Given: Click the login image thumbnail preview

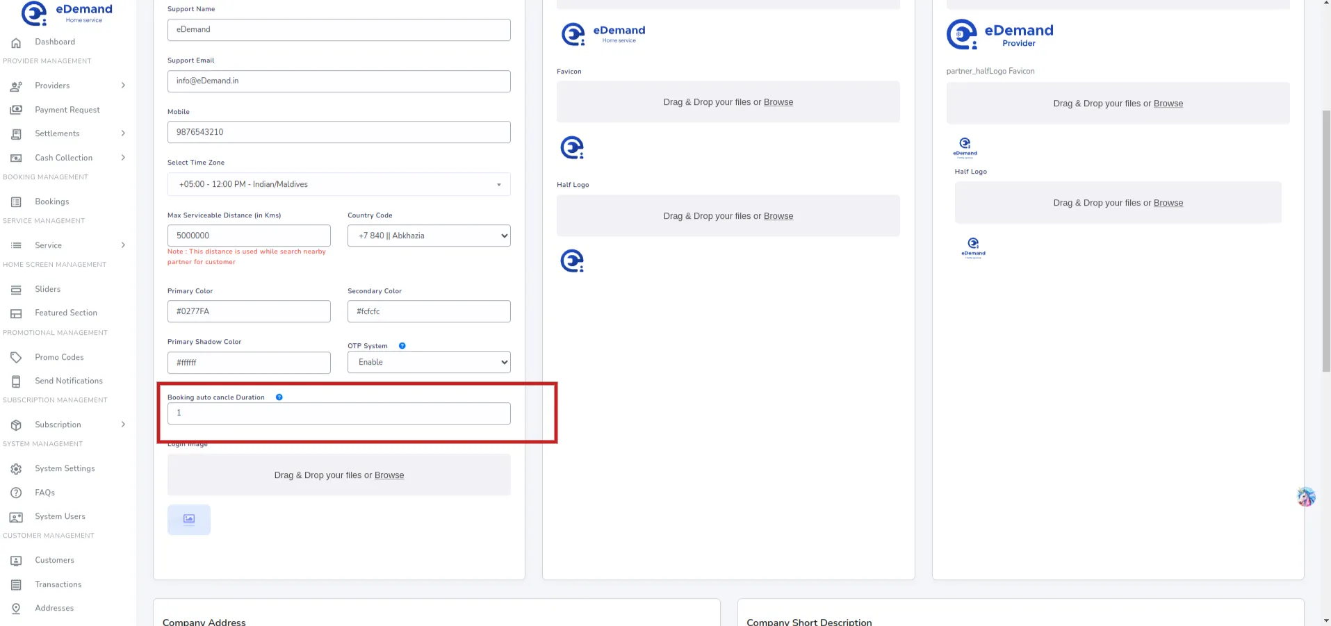Looking at the screenshot, I should pos(189,520).
